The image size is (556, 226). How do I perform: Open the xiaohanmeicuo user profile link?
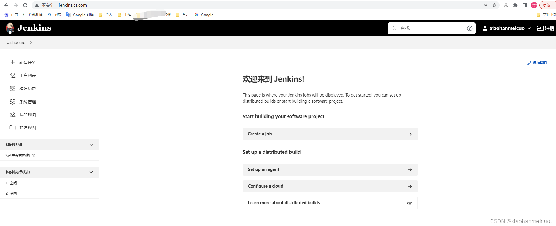(x=507, y=28)
